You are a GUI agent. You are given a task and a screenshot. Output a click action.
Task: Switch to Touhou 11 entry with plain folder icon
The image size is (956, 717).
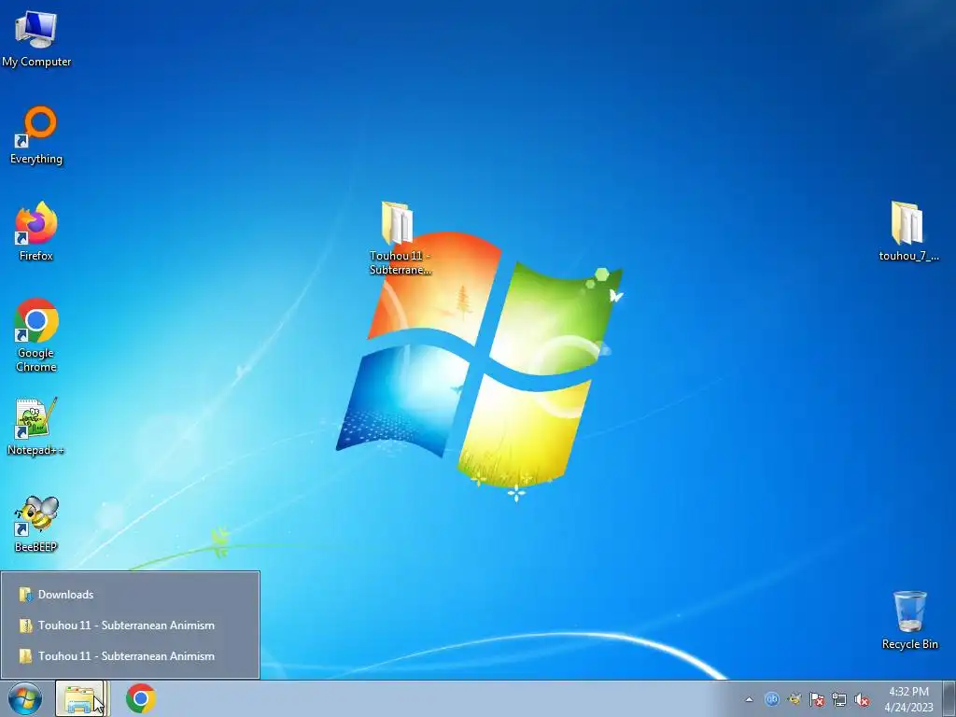click(130, 656)
